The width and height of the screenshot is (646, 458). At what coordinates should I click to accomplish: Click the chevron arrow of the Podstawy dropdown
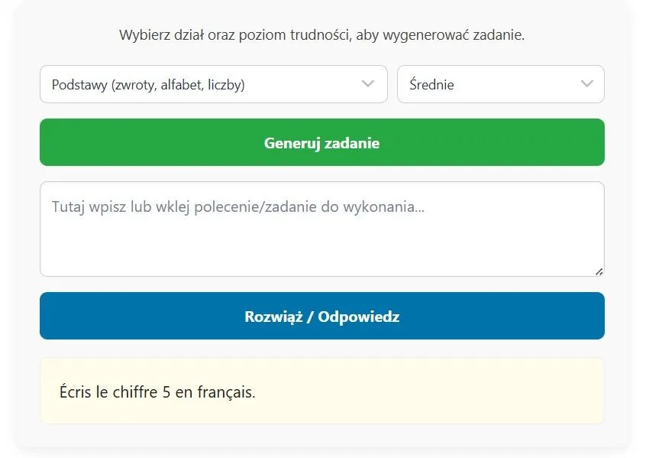pos(368,83)
